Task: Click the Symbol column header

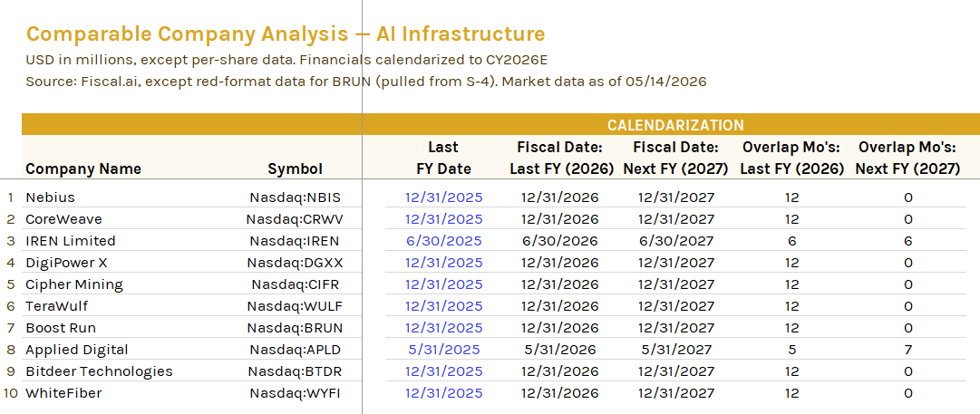Action: [x=295, y=168]
